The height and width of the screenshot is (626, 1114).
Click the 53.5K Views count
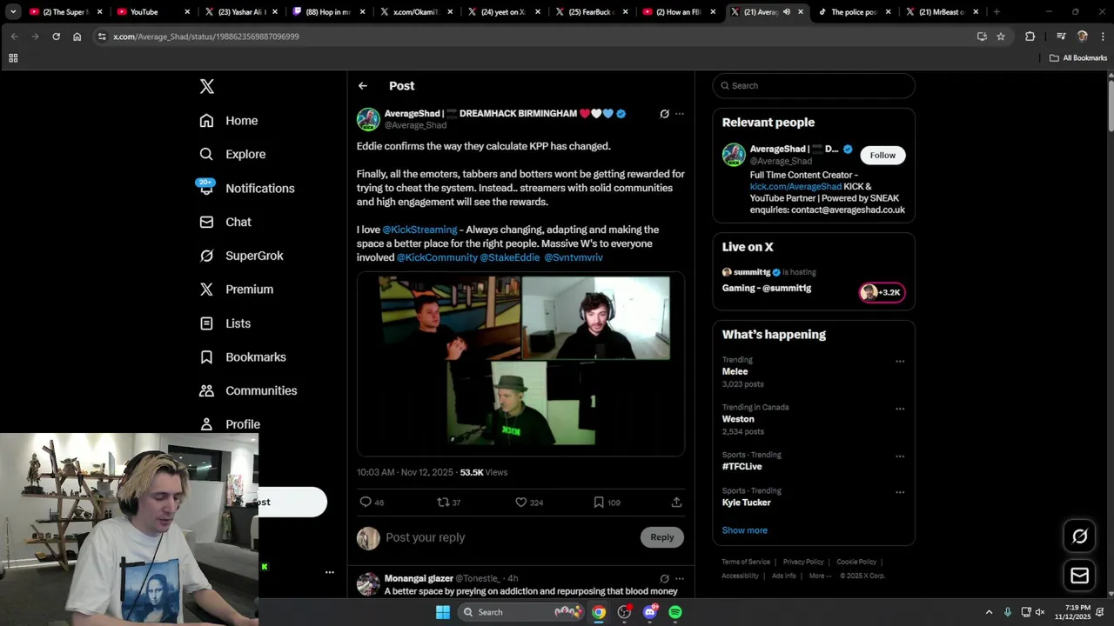[483, 472]
